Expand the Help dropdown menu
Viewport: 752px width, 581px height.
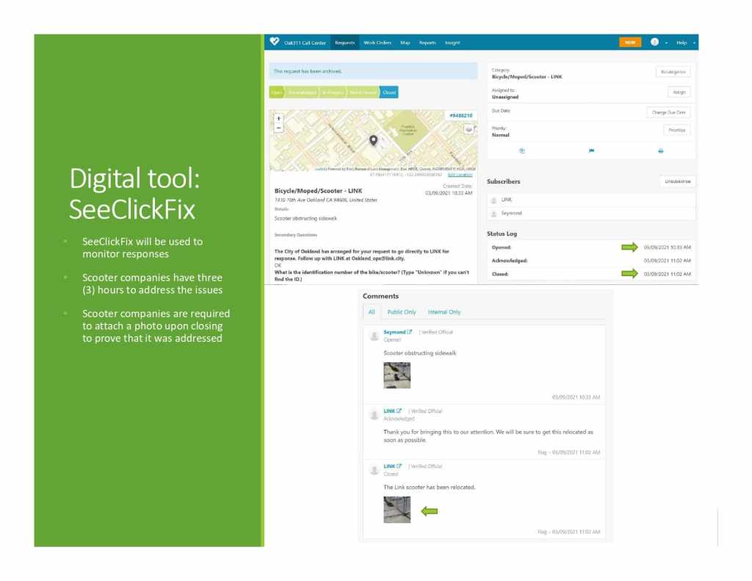pyautogui.click(x=684, y=43)
